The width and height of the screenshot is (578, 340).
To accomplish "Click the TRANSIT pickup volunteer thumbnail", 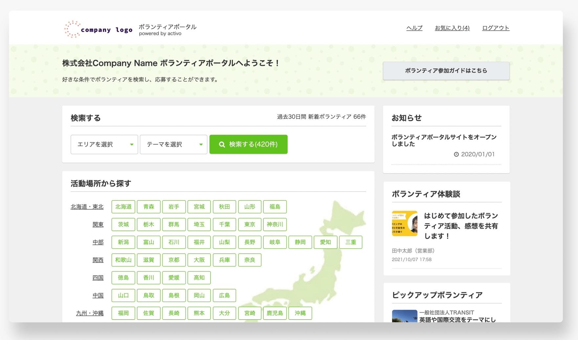I will tap(404, 316).
